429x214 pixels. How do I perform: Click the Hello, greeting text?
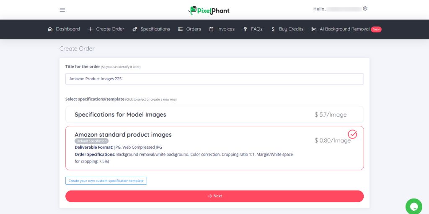coord(319,9)
